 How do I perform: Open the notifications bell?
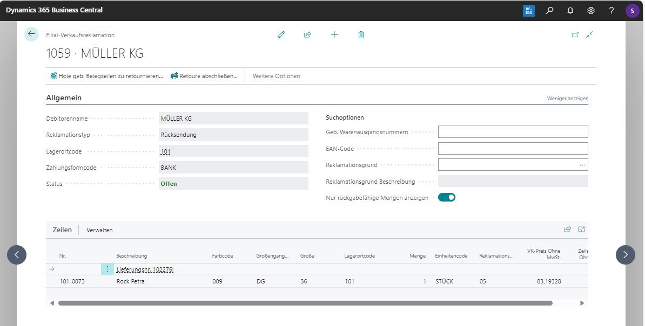(x=570, y=10)
